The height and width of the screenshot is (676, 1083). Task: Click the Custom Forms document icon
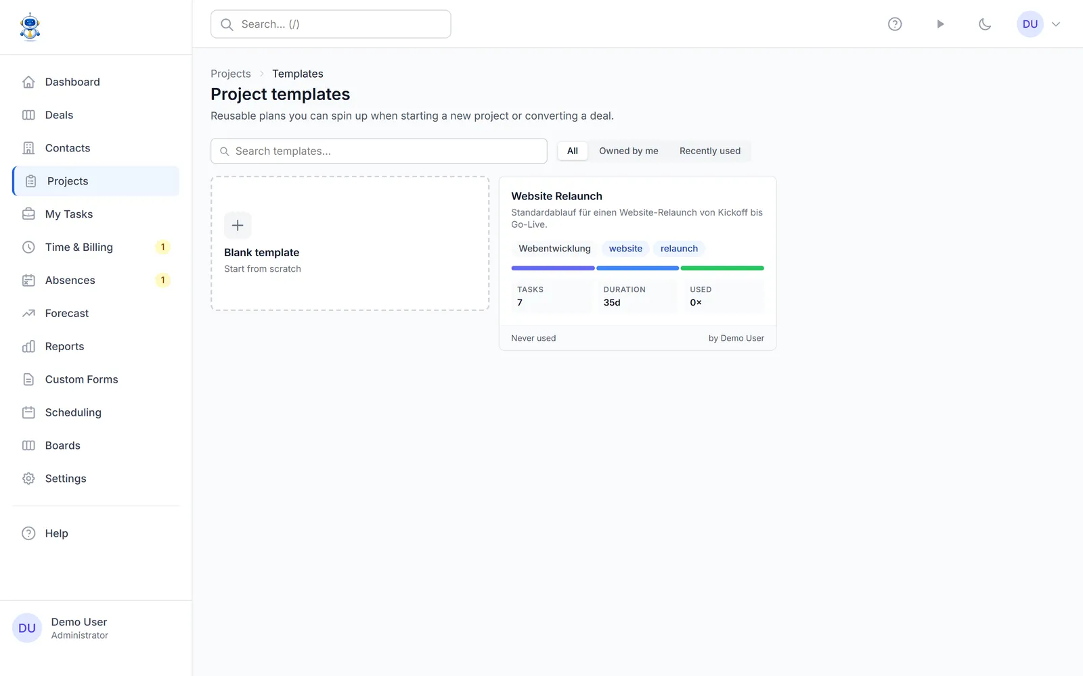pyautogui.click(x=28, y=380)
